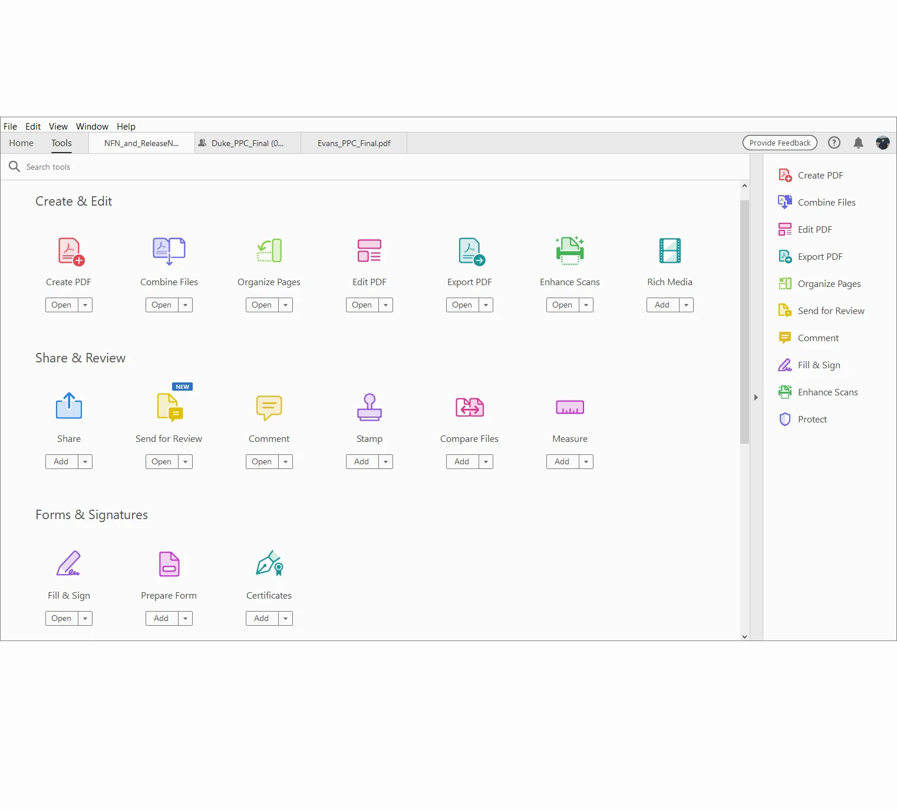Select the Prepare Form icon
Viewport: 897px width, 809px height.
pos(169,564)
